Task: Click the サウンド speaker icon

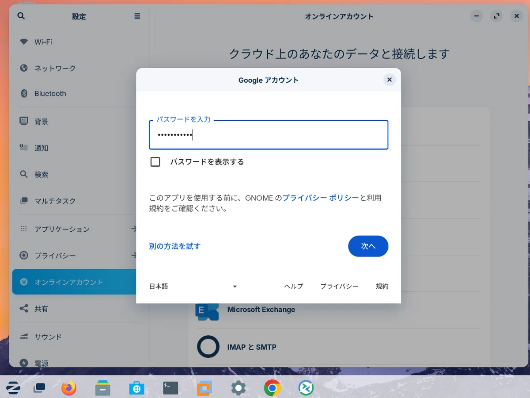Action: 24,337
